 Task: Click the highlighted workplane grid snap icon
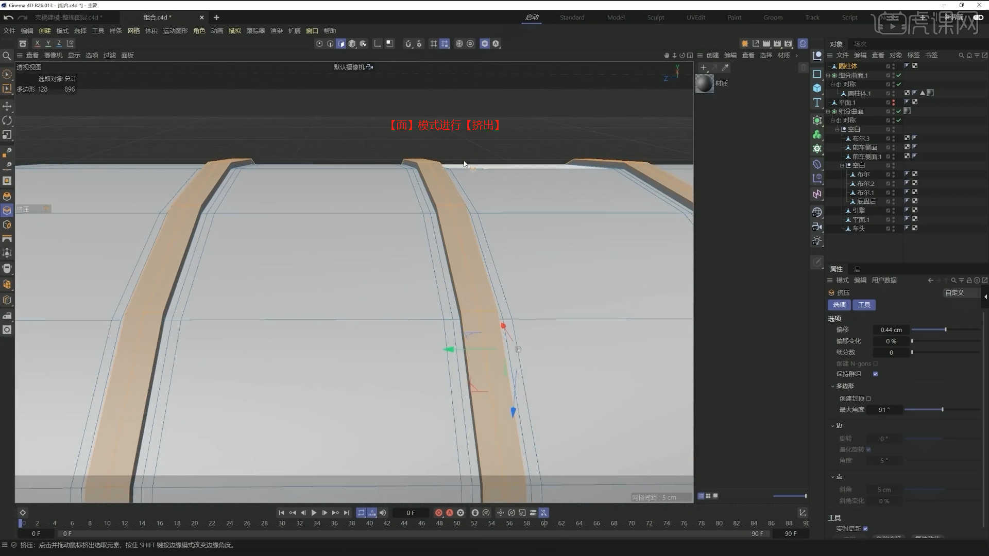click(x=445, y=44)
